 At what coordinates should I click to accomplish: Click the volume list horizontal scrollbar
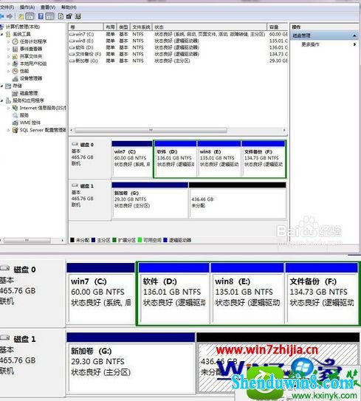tap(151, 131)
